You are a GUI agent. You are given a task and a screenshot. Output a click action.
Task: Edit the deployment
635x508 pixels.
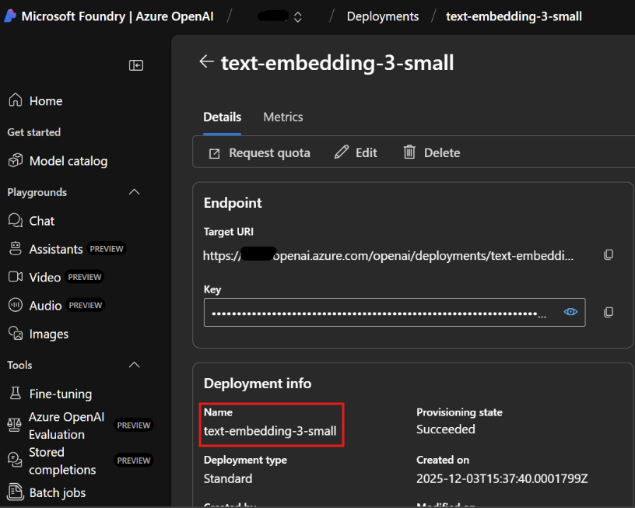click(356, 152)
